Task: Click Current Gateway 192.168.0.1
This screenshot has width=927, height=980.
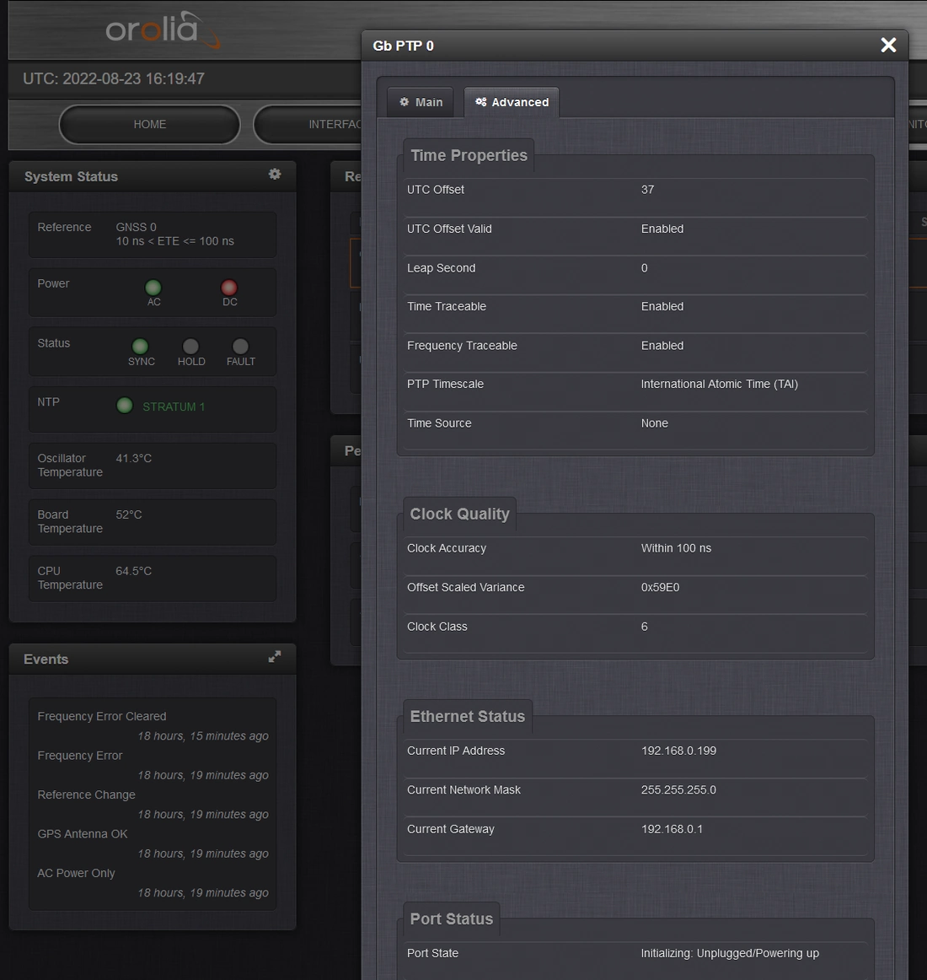Action: pos(672,829)
